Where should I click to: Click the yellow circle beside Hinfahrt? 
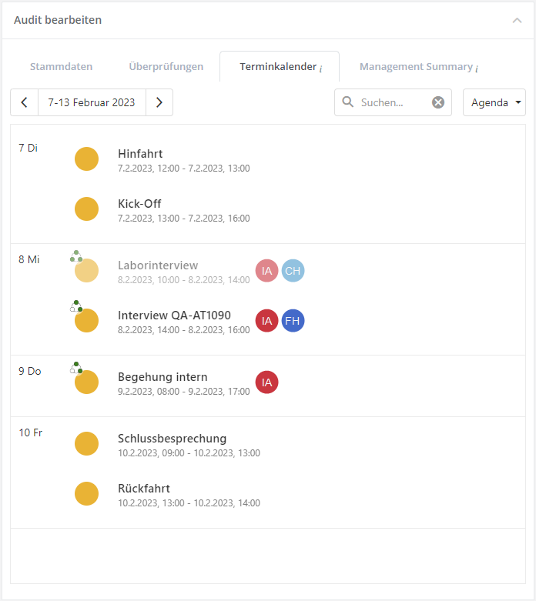point(86,159)
